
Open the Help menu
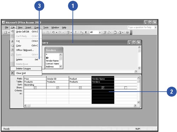pos(64,28)
